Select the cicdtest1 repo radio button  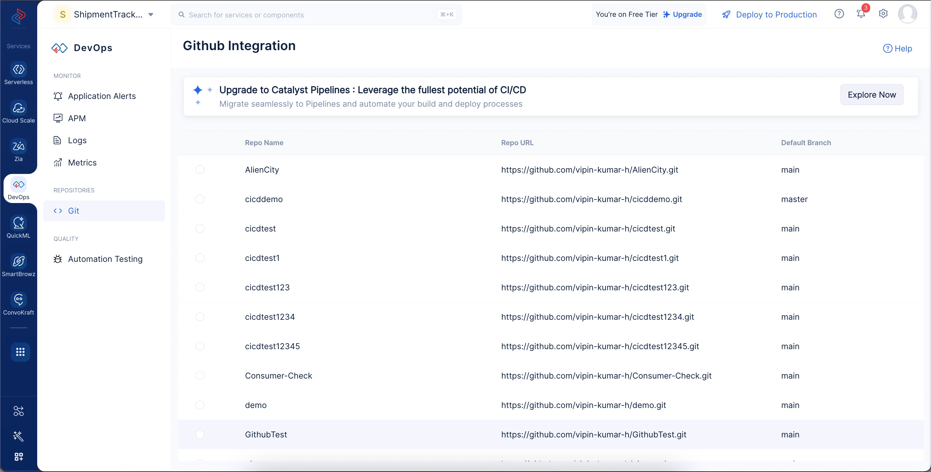click(x=200, y=258)
